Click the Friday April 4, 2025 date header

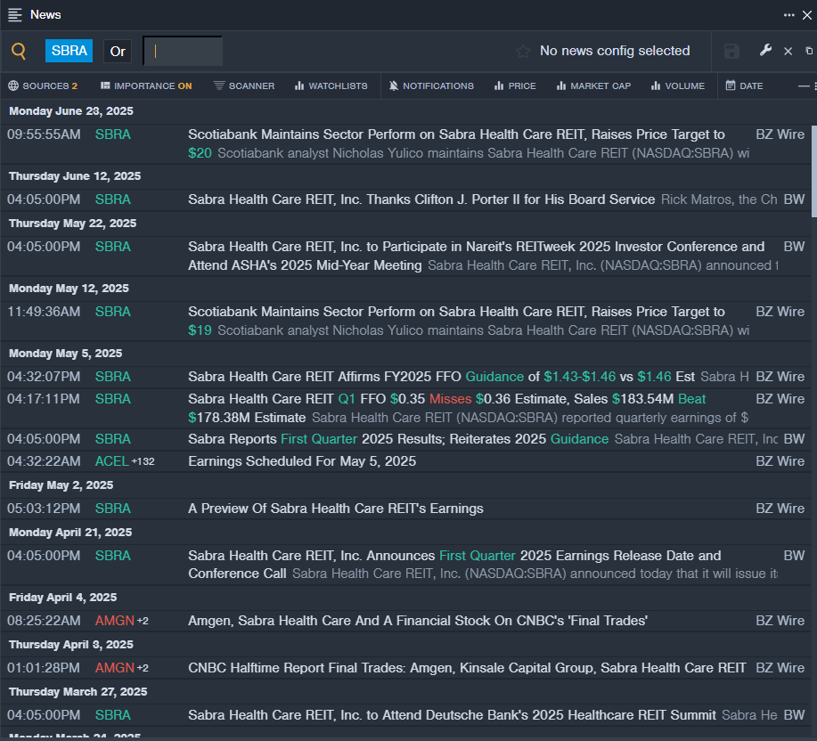[x=63, y=598]
